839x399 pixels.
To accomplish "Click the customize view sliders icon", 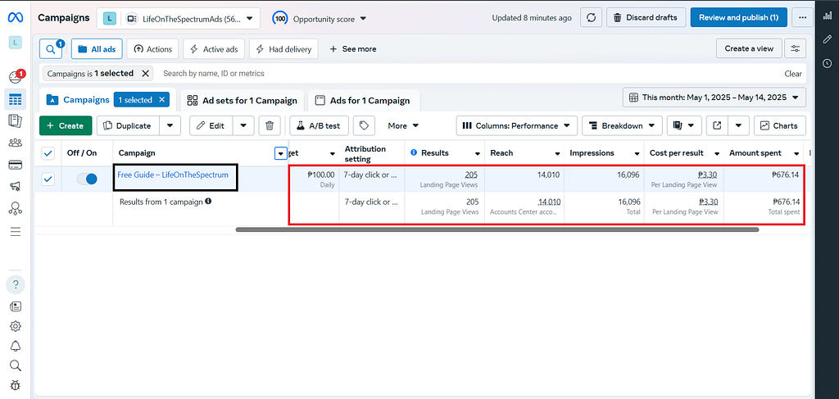I will [x=795, y=48].
